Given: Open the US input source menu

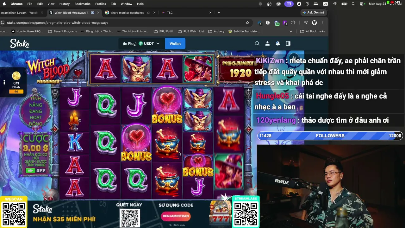Looking at the screenshot, I should click(x=326, y=4).
